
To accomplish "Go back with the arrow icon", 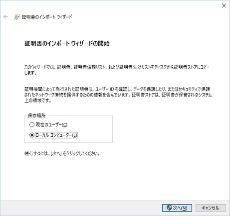I will 6,17.
